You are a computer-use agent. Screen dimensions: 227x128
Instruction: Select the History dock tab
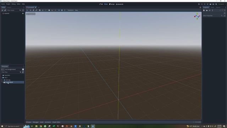tap(218, 7)
